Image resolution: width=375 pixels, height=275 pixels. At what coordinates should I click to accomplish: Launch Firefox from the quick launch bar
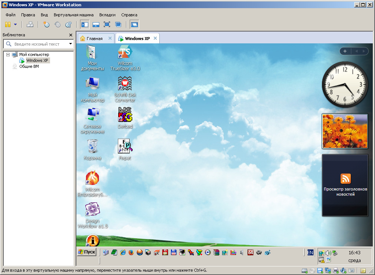pos(131,252)
